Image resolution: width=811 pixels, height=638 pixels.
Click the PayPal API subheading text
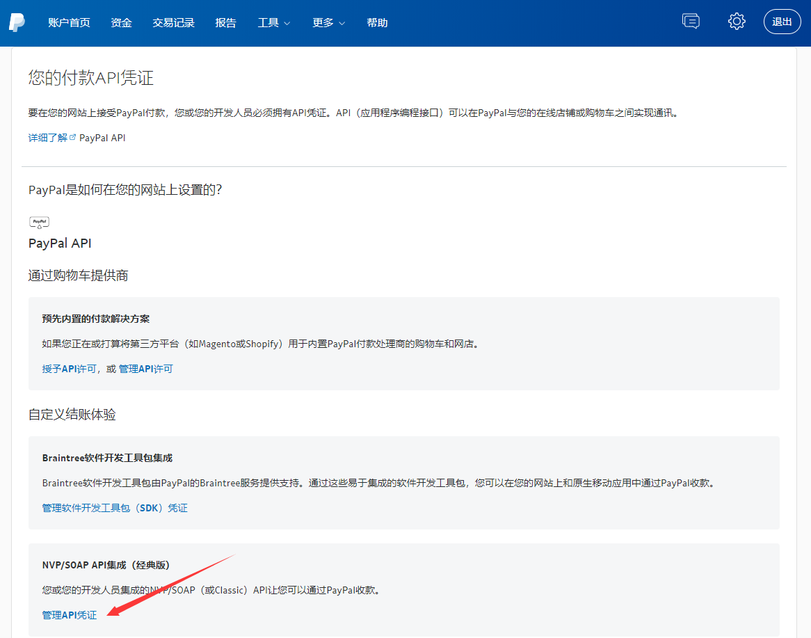tap(60, 244)
